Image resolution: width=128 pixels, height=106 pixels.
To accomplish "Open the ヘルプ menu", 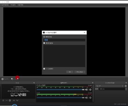I will 20,5.
